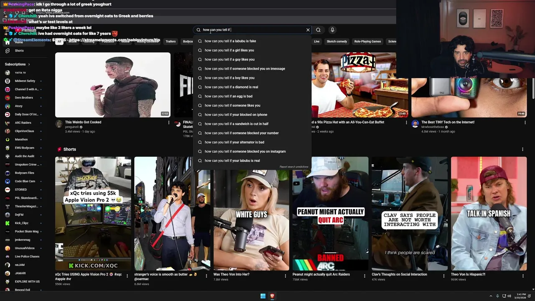Open Pocket Skate Mag channel in sidebar
The image size is (535, 301).
[23, 232]
